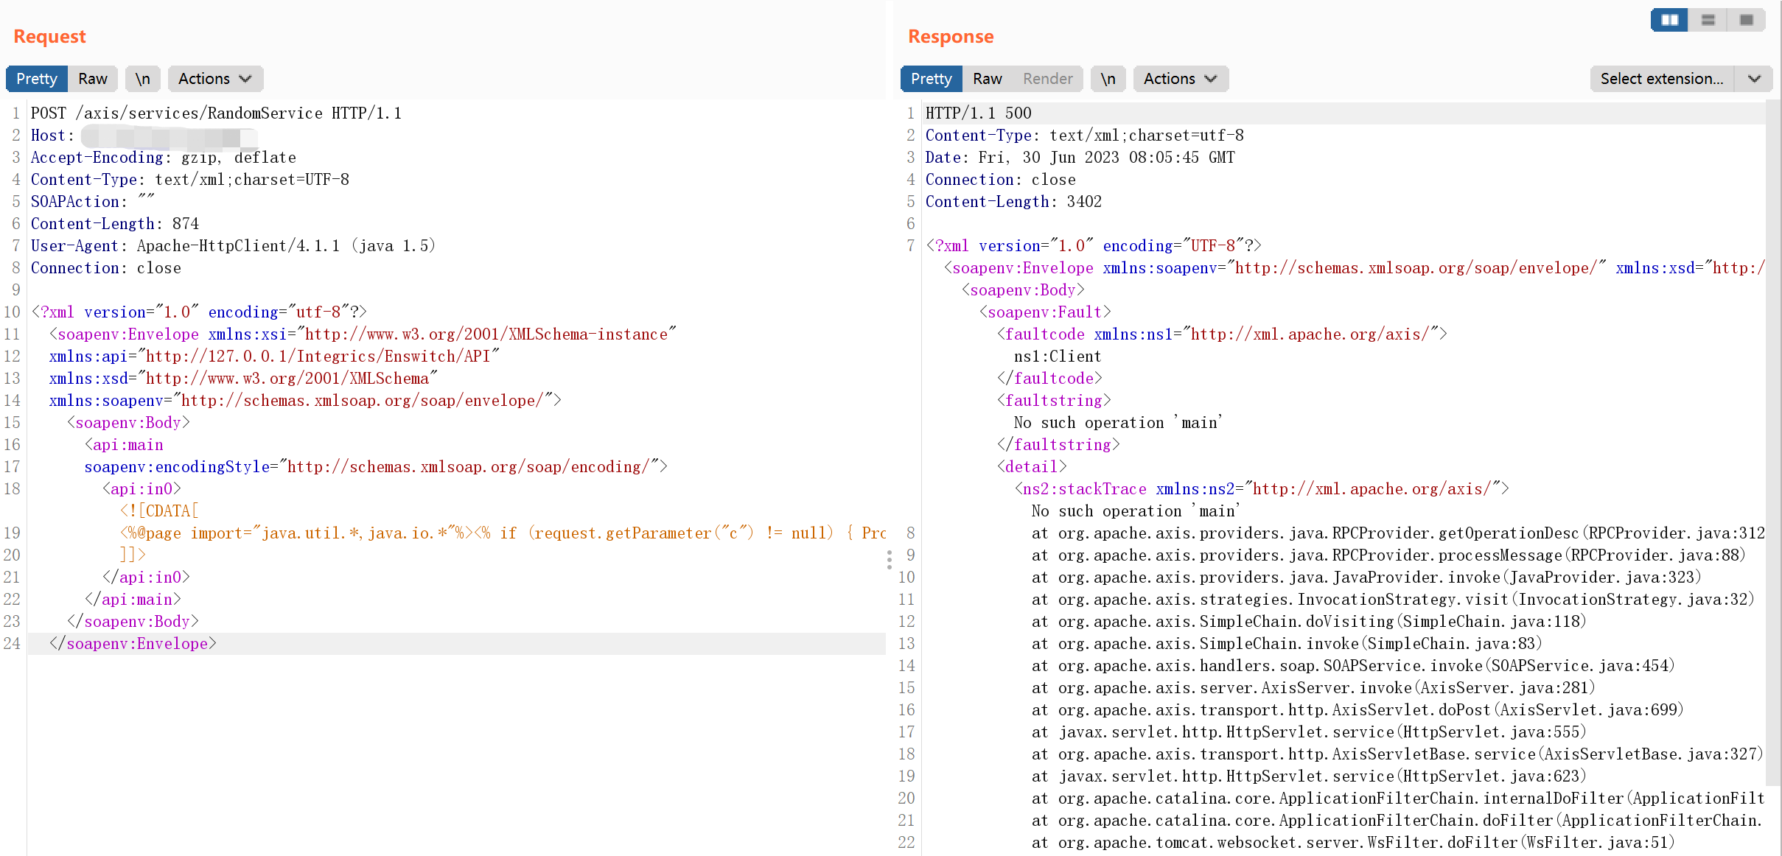Click the Select extension dropdown arrow

coord(1754,79)
